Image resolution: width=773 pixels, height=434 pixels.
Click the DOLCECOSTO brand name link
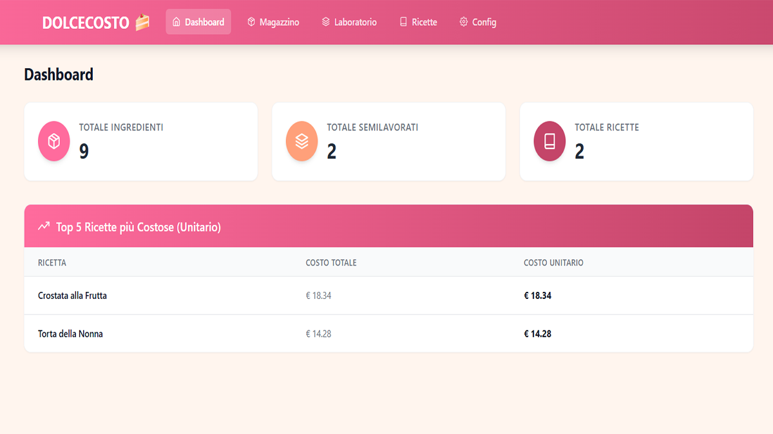(x=86, y=23)
